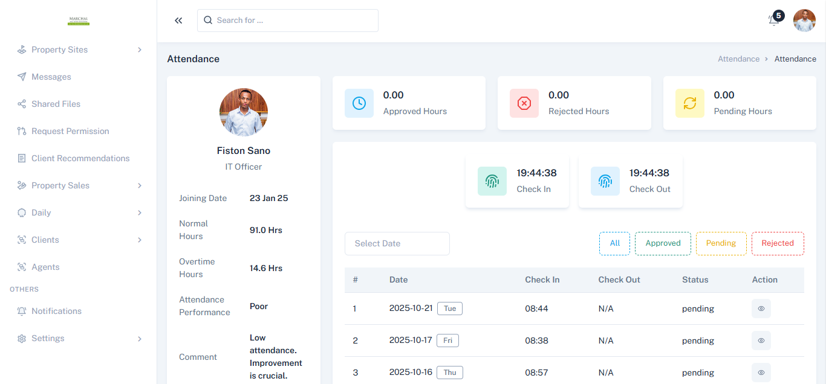Filter attendance by Approved status
The image size is (826, 384).
pyautogui.click(x=663, y=243)
